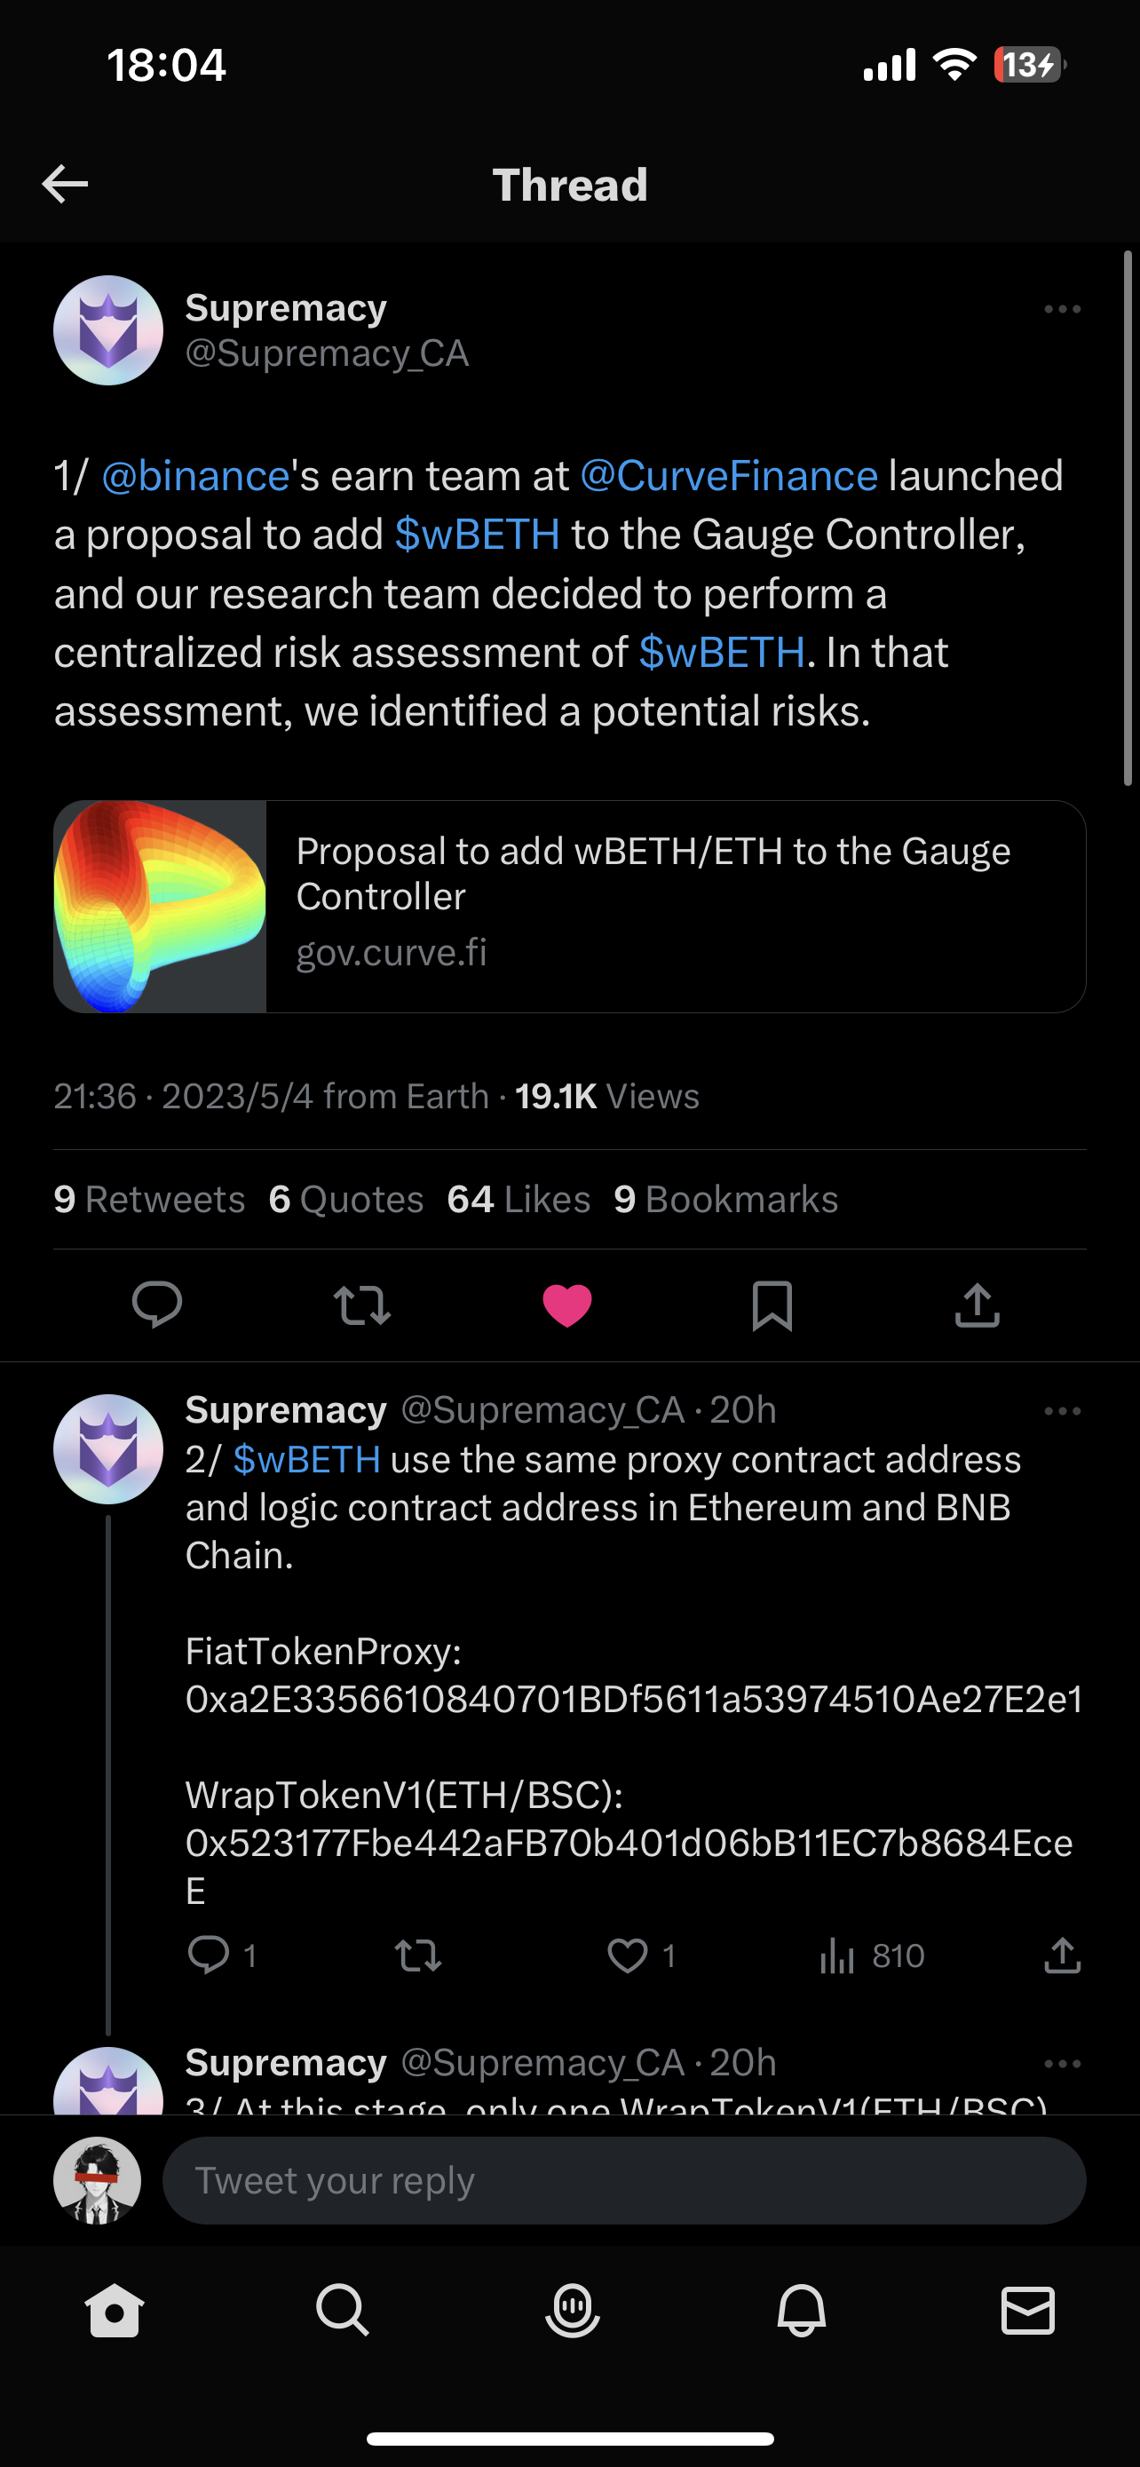The image size is (1140, 2467).
Task: Go to Home tab in bottom bar
Action: [x=114, y=2310]
